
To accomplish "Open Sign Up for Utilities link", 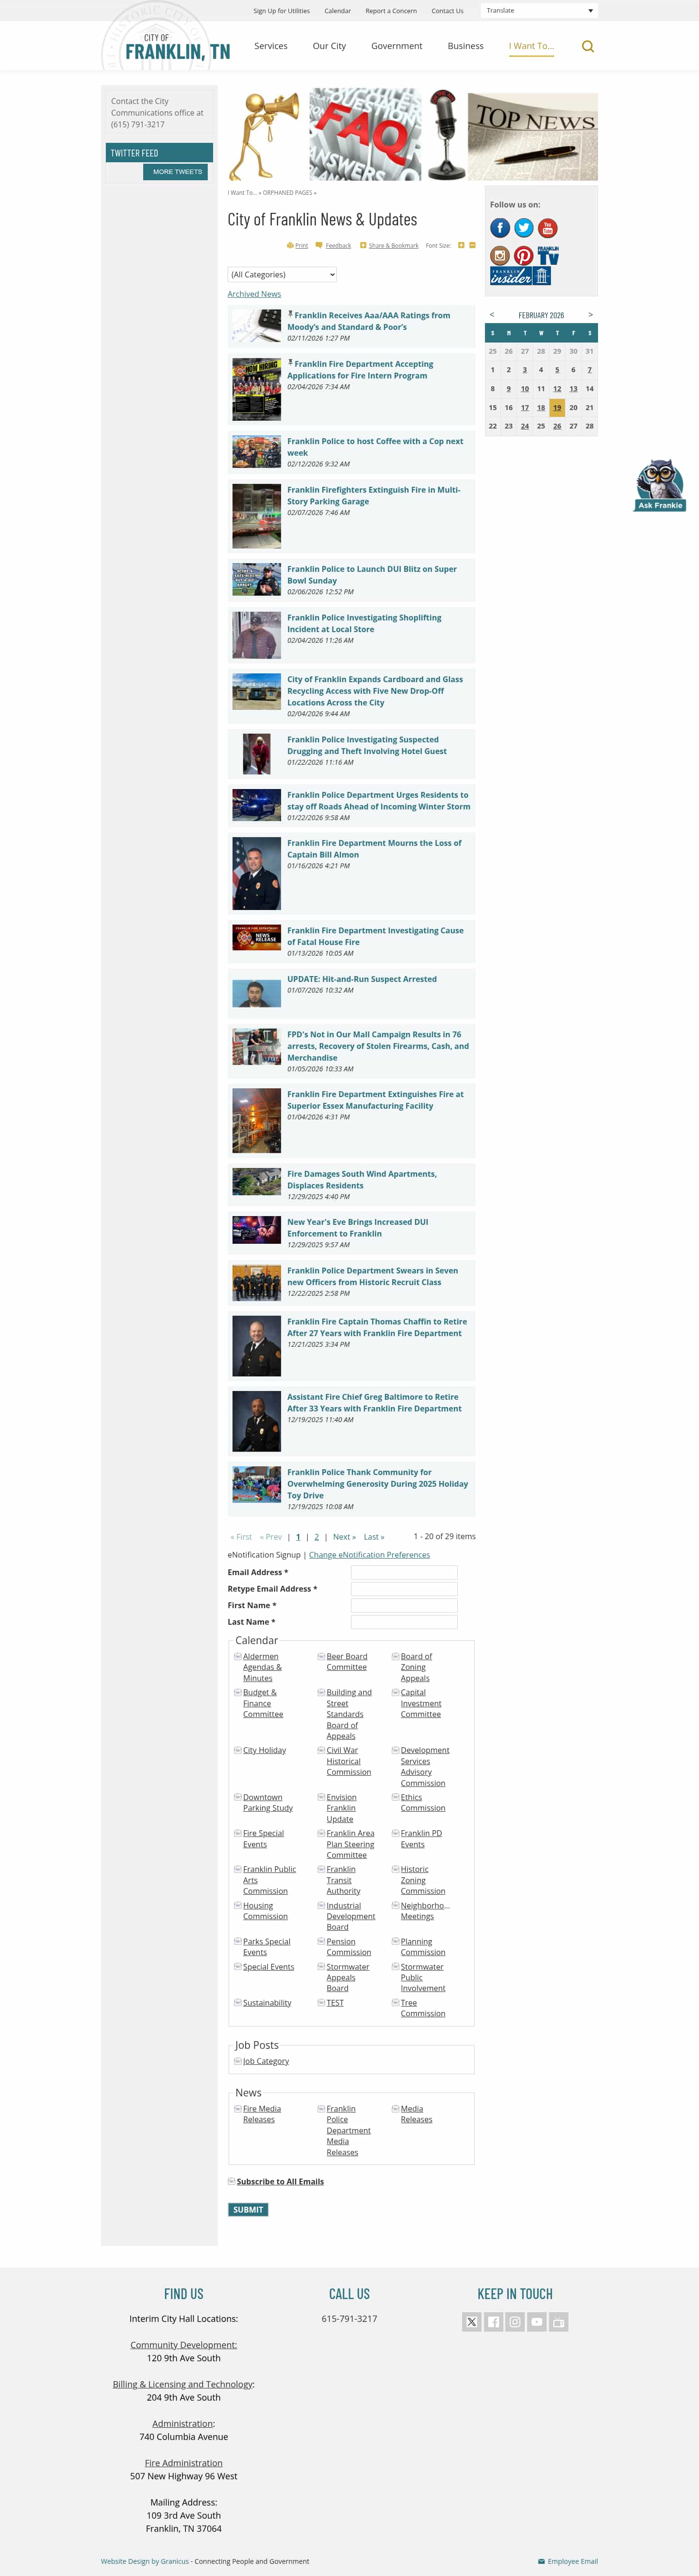I will [x=282, y=11].
